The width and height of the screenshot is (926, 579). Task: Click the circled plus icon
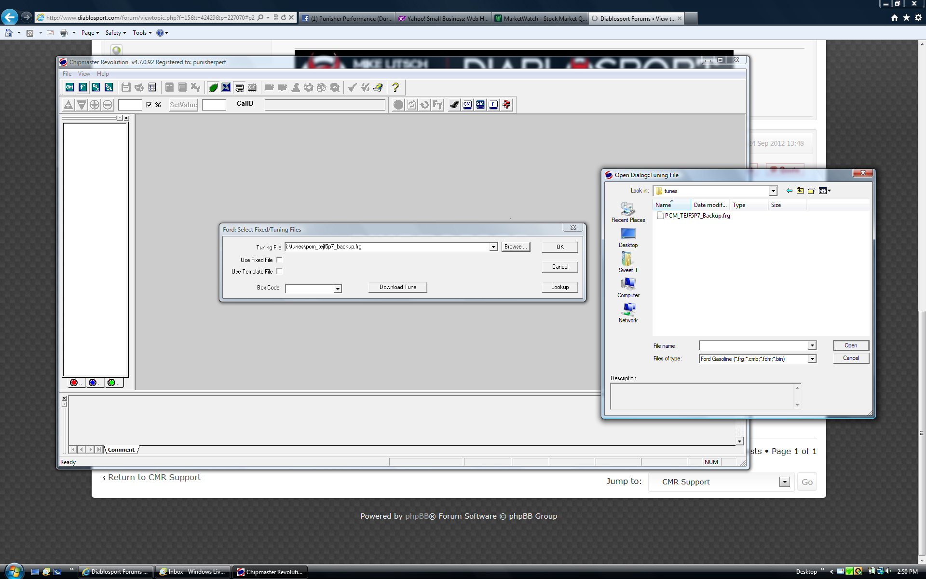tap(95, 105)
